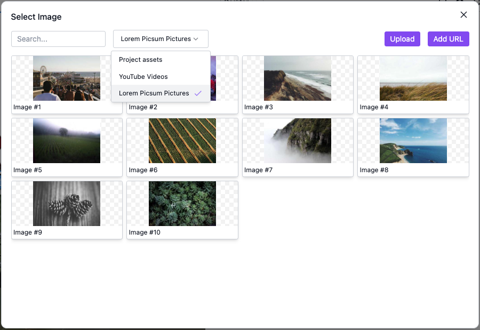Choose Project assets from the list
The width and height of the screenshot is (480, 330).
[141, 60]
